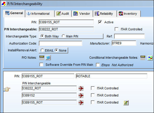Screen dimensions: 154x113
Task: Click the Authorization Code field
Action: (61, 43)
